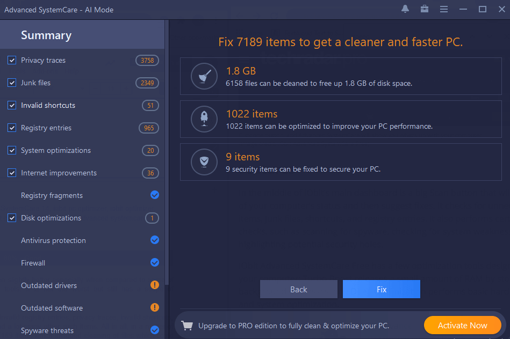The image size is (510, 339).
Task: Click the Back button
Action: (299, 289)
